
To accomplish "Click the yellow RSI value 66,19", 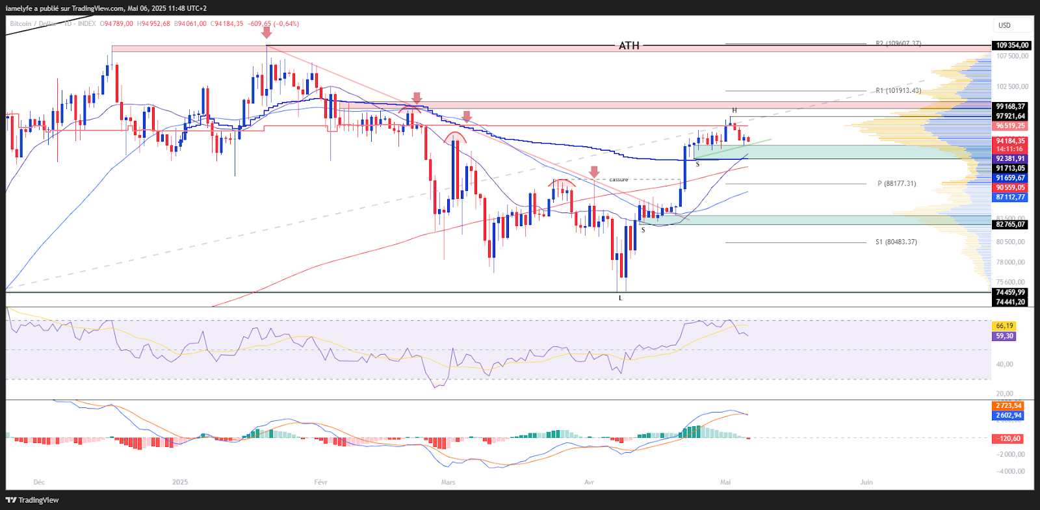I will 1004,326.
